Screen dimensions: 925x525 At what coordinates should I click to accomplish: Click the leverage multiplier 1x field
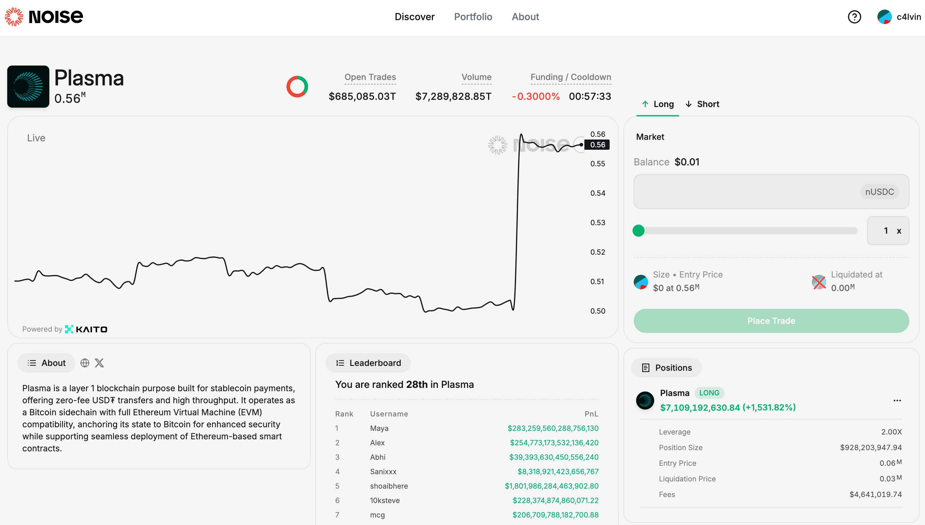[888, 231]
